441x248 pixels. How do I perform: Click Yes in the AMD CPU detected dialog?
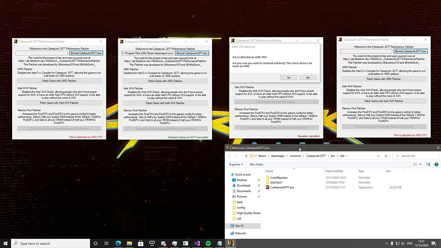(x=288, y=78)
